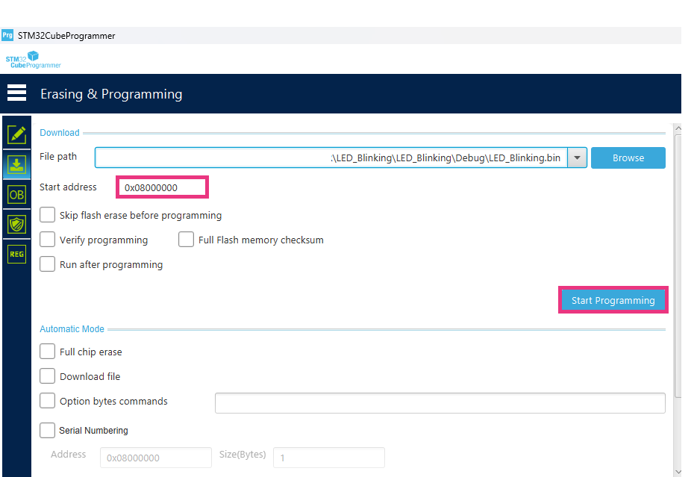694x477 pixels.
Task: Collapse the Download section header
Action: coord(59,132)
